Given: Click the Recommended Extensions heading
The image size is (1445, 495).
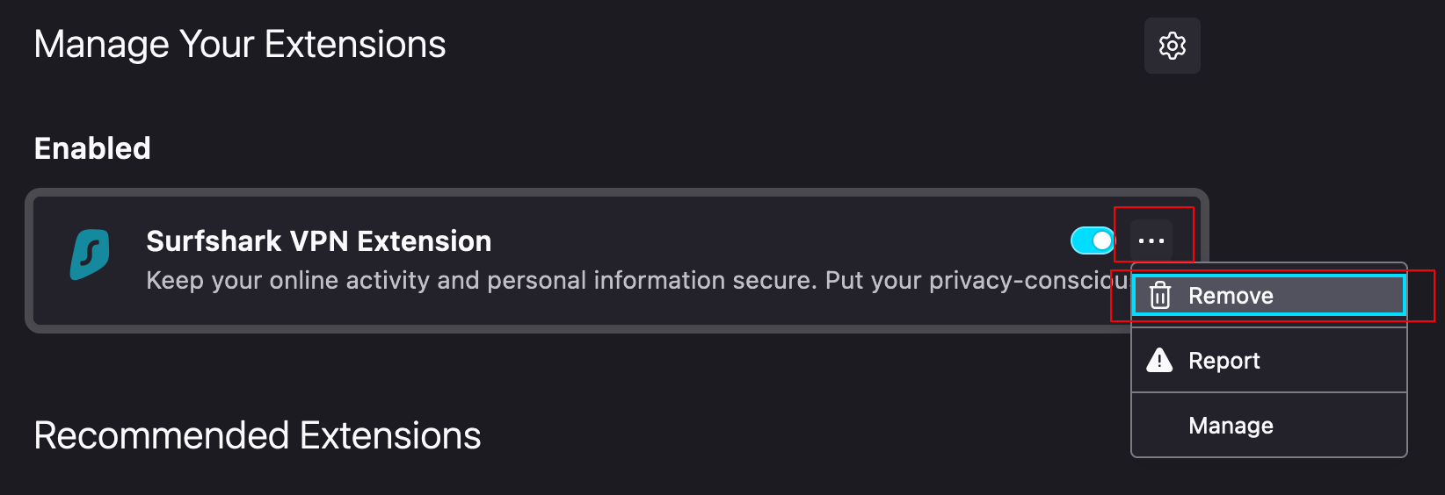Looking at the screenshot, I should [x=257, y=435].
